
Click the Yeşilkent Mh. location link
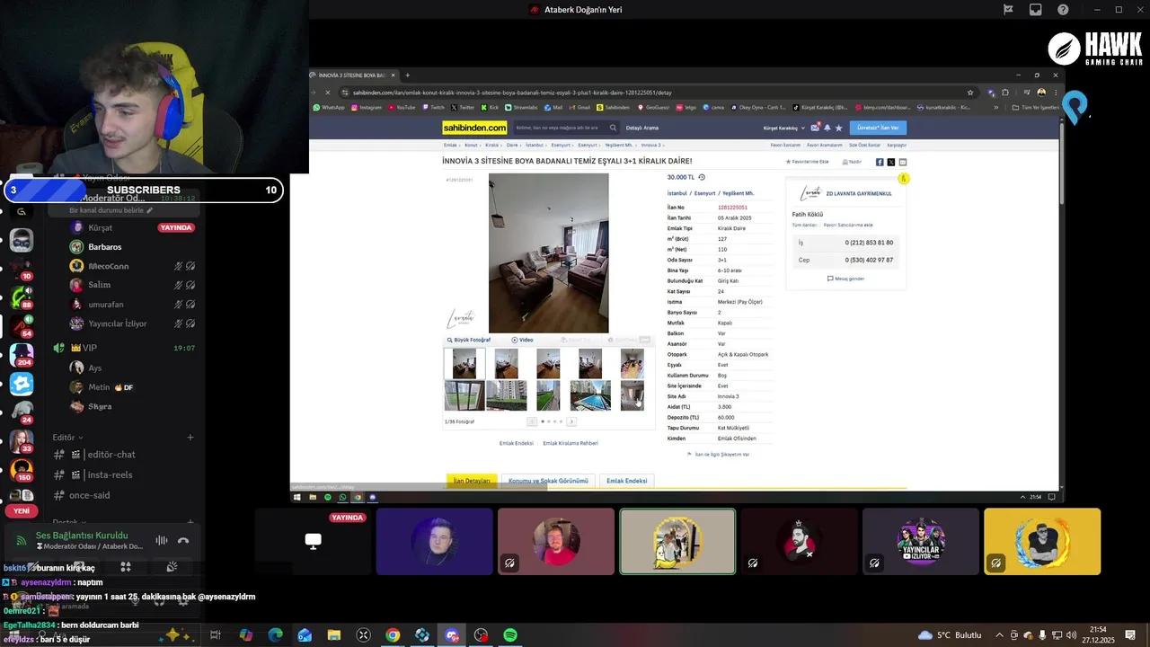[x=739, y=193]
